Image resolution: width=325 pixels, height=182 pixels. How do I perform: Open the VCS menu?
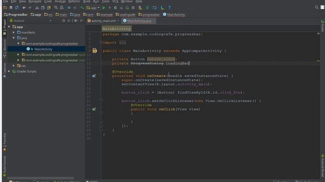[x=115, y=2]
